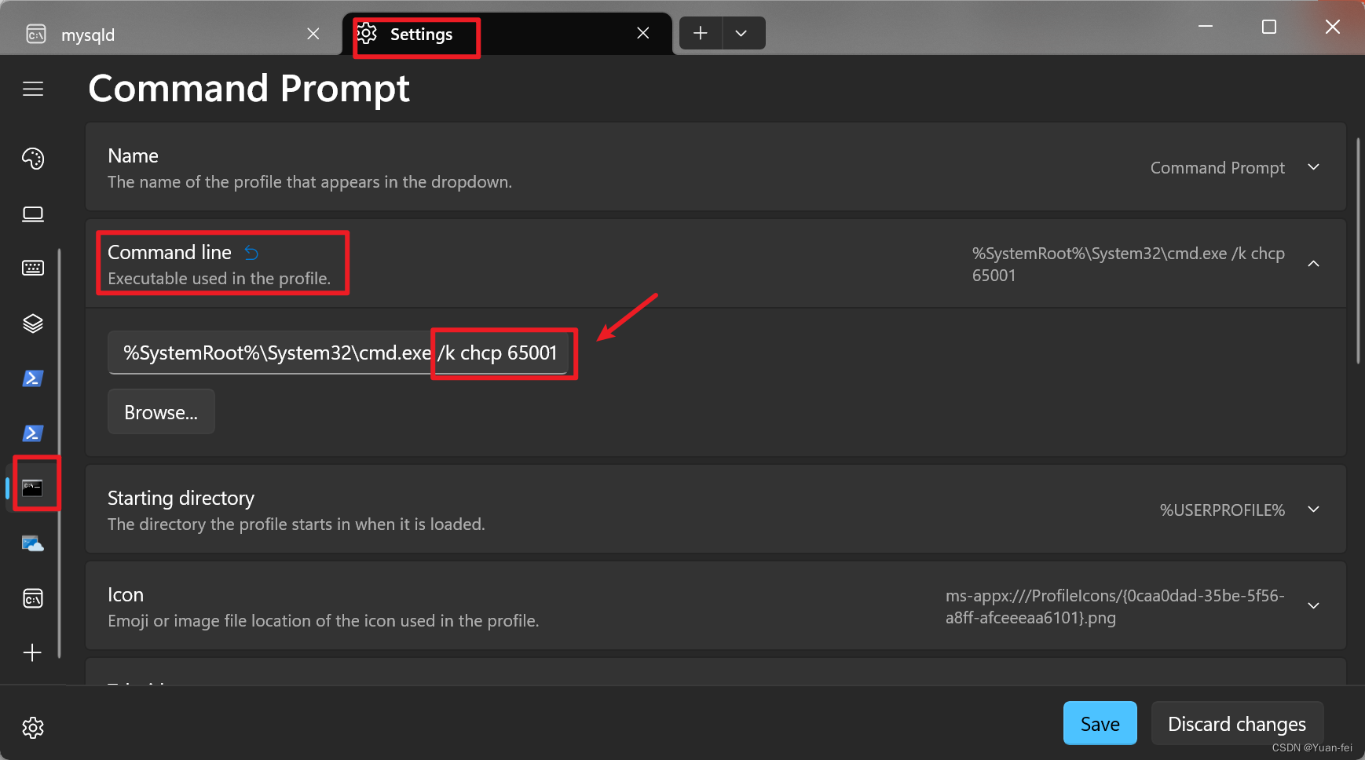Open JSON file via bottom gear icon
The width and height of the screenshot is (1365, 760).
pos(33,728)
